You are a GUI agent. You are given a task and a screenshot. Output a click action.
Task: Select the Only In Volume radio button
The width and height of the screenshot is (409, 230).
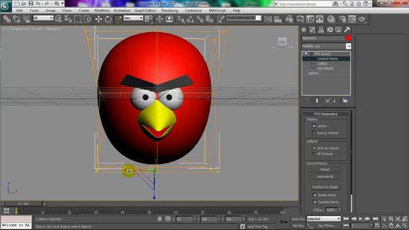[x=314, y=148]
